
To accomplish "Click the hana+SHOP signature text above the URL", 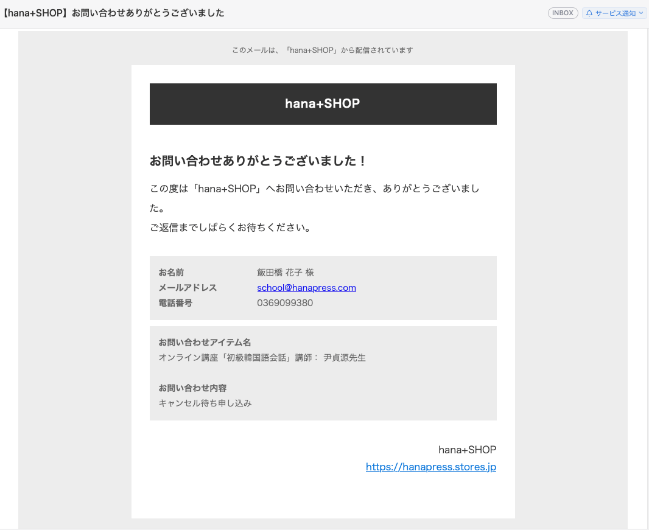I will [468, 449].
